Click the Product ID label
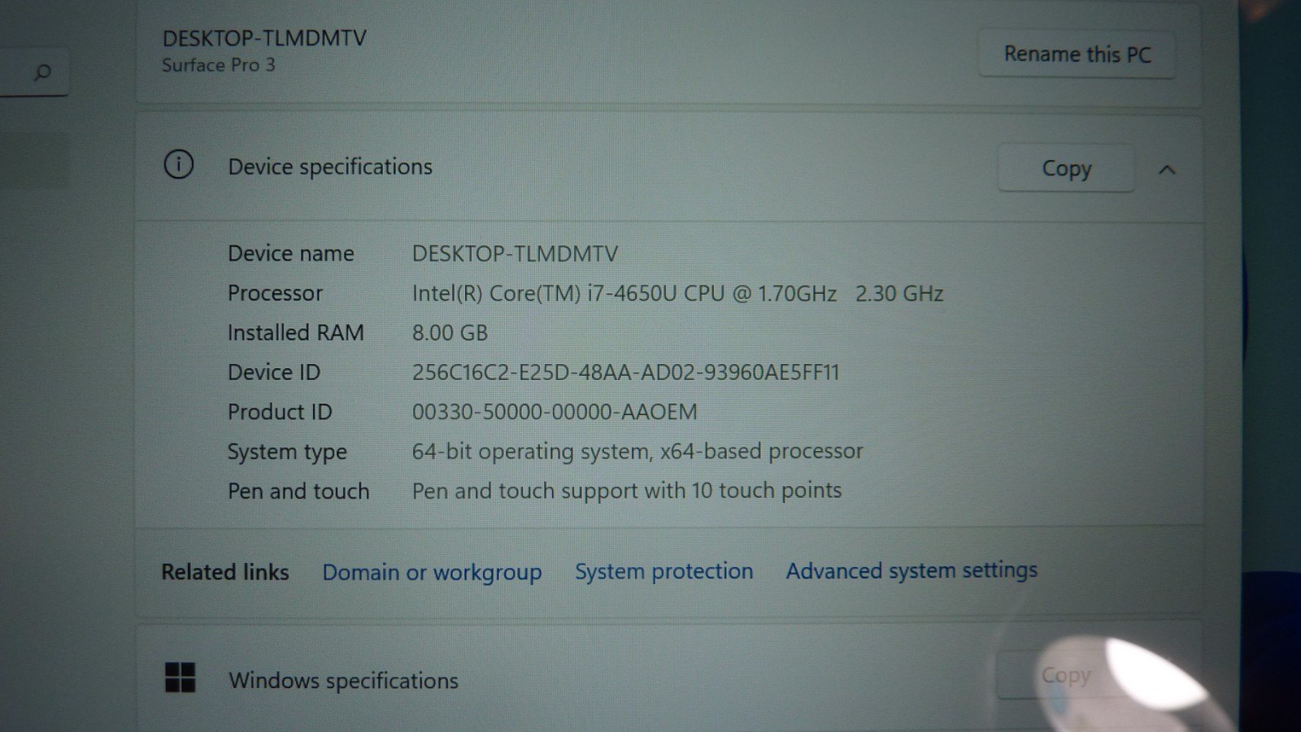 (x=280, y=412)
